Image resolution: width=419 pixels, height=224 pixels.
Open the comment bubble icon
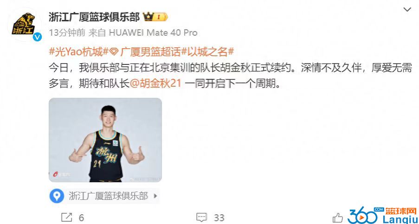coord(201,218)
